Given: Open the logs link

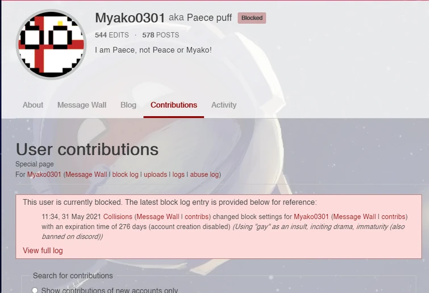Looking at the screenshot, I should pyautogui.click(x=178, y=175).
